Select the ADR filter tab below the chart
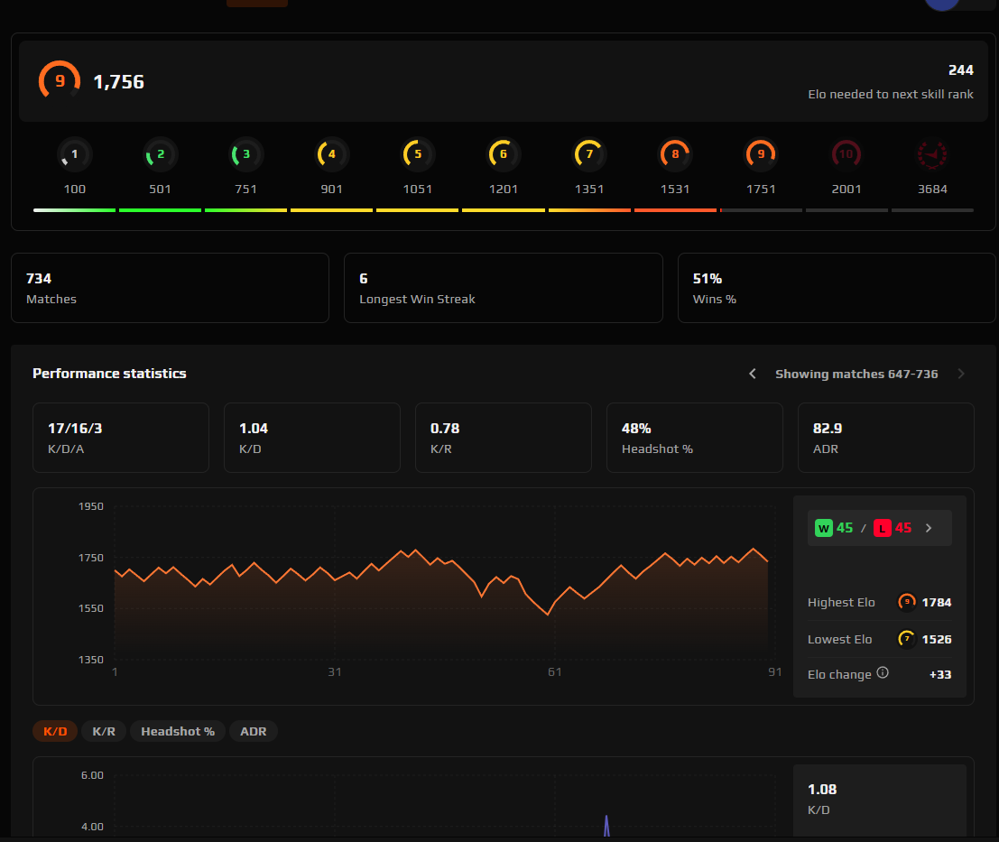 (254, 731)
